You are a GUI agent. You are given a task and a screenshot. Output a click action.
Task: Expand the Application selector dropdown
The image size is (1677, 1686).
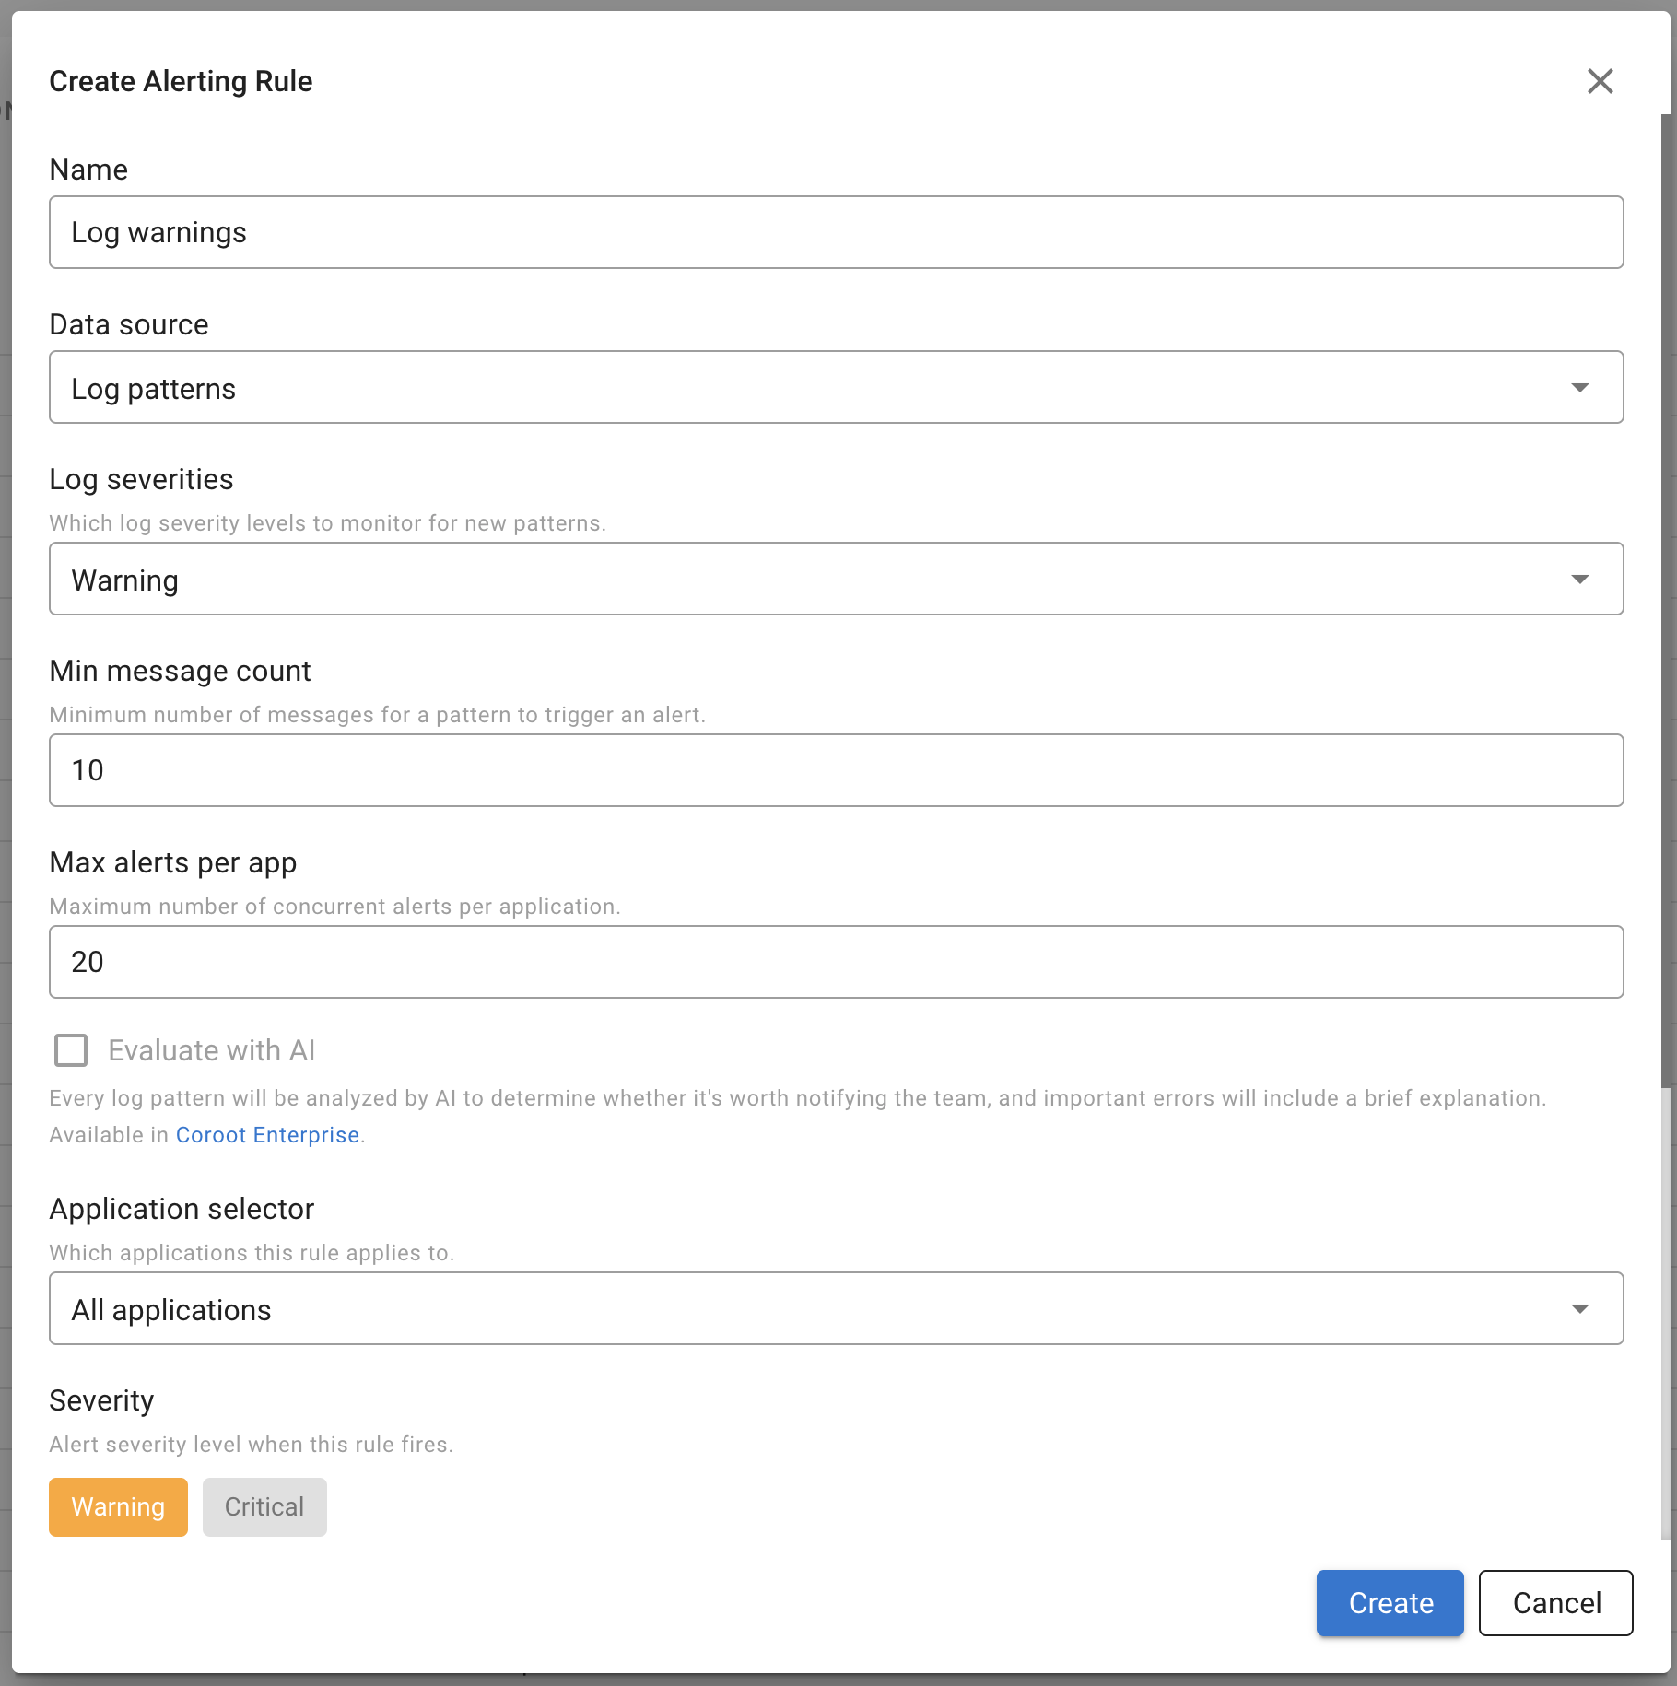coord(1579,1308)
